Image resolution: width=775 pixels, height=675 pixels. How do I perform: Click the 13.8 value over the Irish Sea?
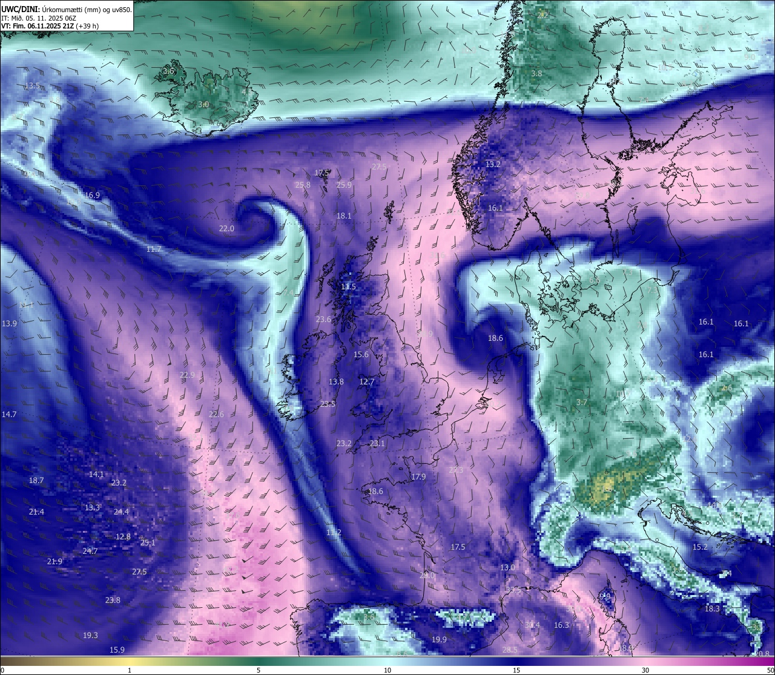tap(336, 382)
